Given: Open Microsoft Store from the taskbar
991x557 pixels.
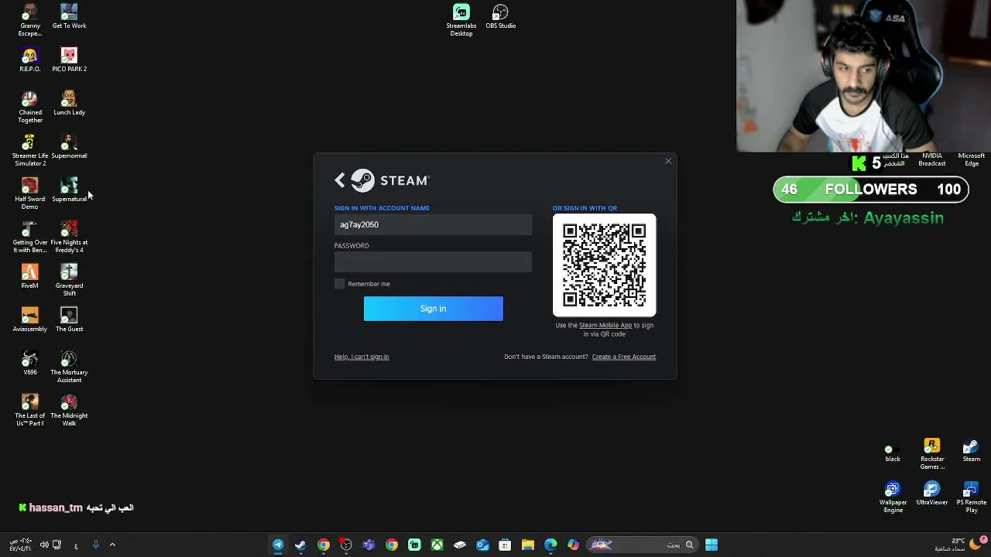Looking at the screenshot, I should coord(505,545).
